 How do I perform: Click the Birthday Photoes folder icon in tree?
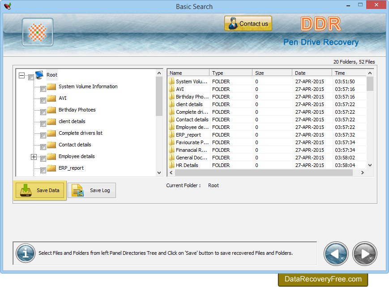pyautogui.click(x=51, y=110)
